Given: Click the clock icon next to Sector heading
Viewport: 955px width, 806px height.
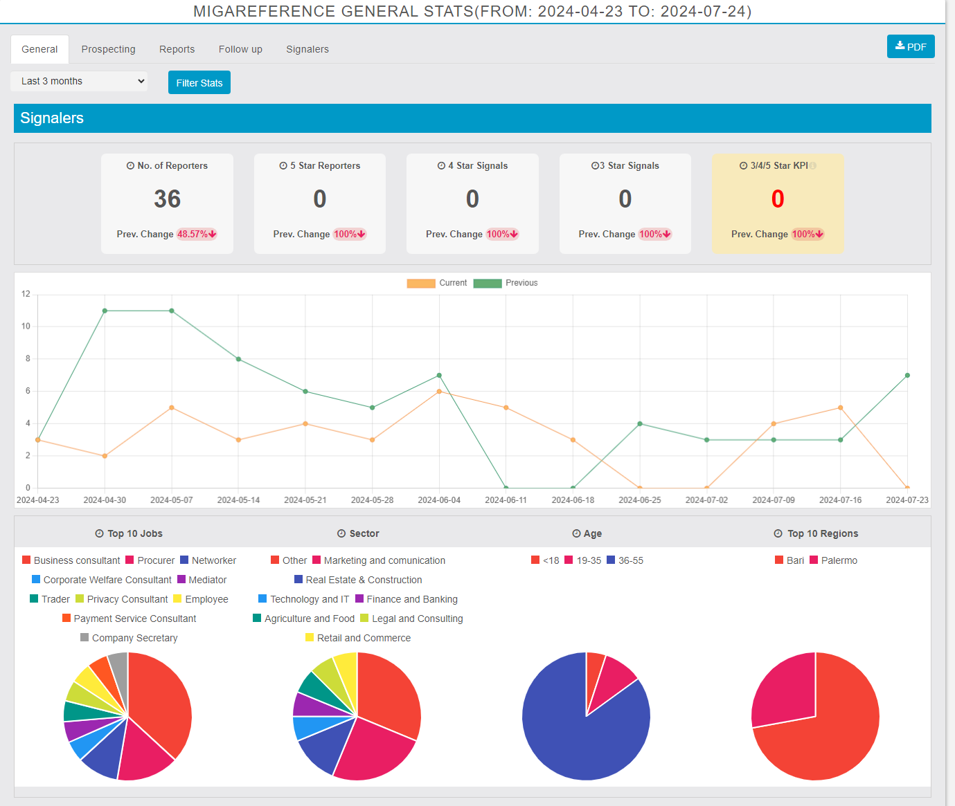Looking at the screenshot, I should (x=341, y=533).
